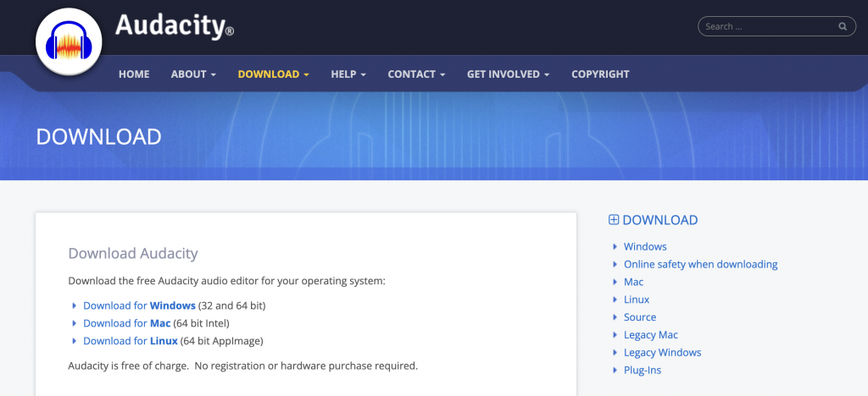Click the large DOWNLOAD banner title
This screenshot has width=868, height=396.
tap(98, 137)
